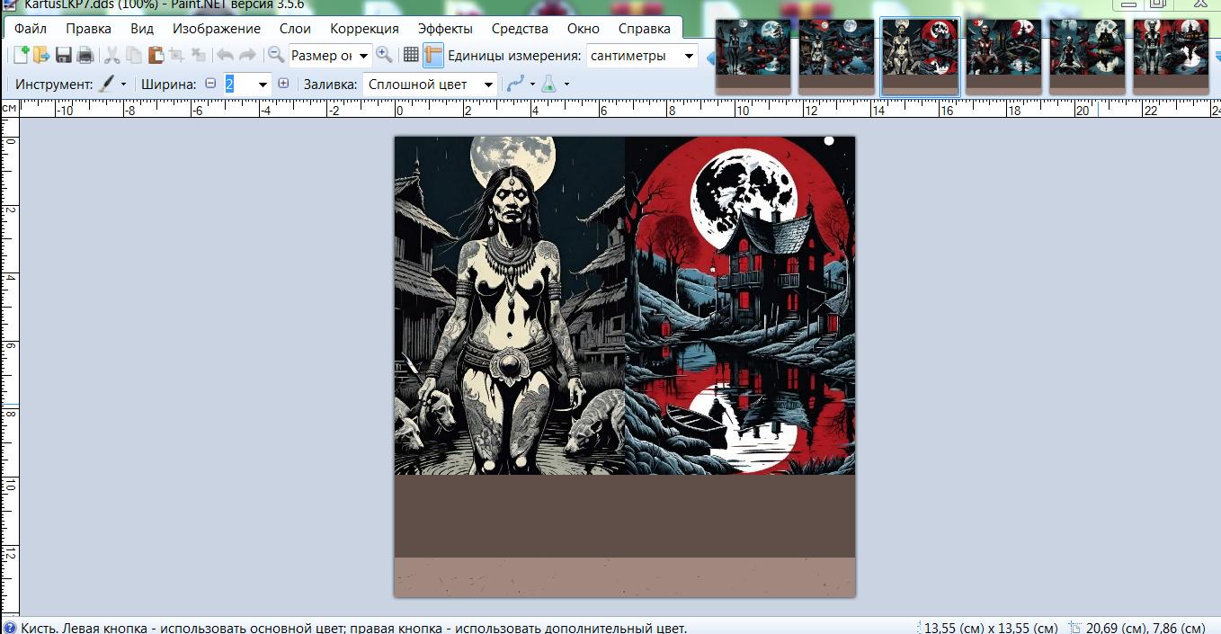This screenshot has height=634, width=1221.
Task: Zoom out with the minus magnifier icon
Action: click(x=276, y=55)
